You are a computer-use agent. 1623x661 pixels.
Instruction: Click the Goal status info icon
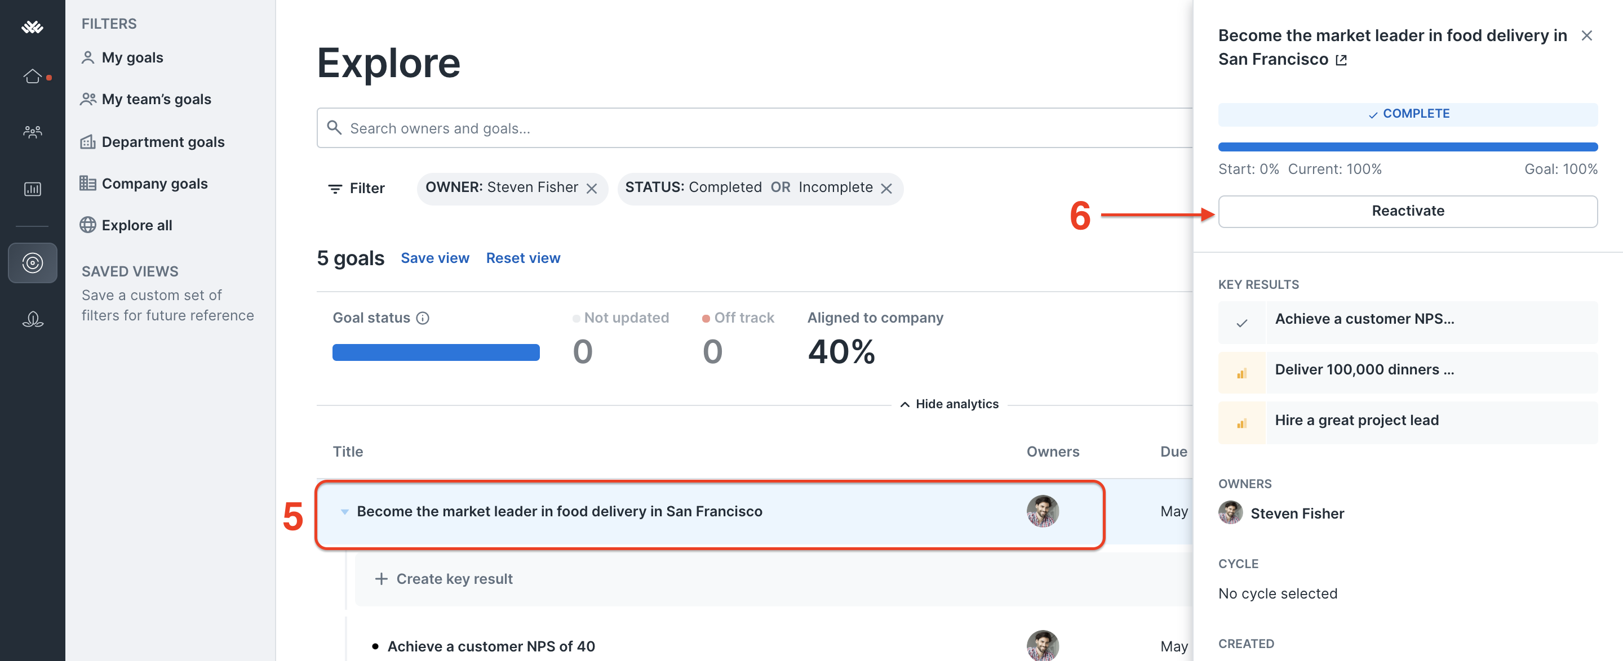(423, 318)
